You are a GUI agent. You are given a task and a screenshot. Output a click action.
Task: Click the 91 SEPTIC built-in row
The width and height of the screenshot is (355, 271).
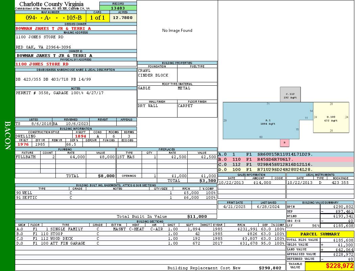point(116,197)
